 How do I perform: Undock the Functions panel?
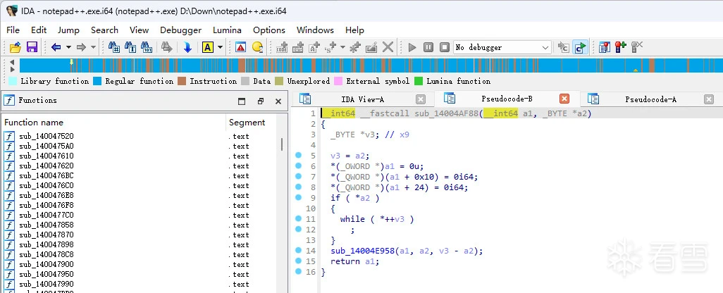tap(261, 101)
